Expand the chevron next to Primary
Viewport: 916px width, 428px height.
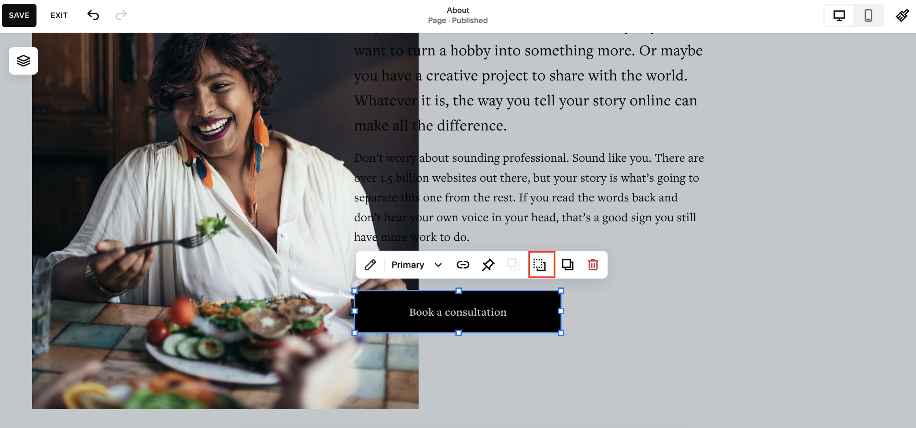[437, 264]
